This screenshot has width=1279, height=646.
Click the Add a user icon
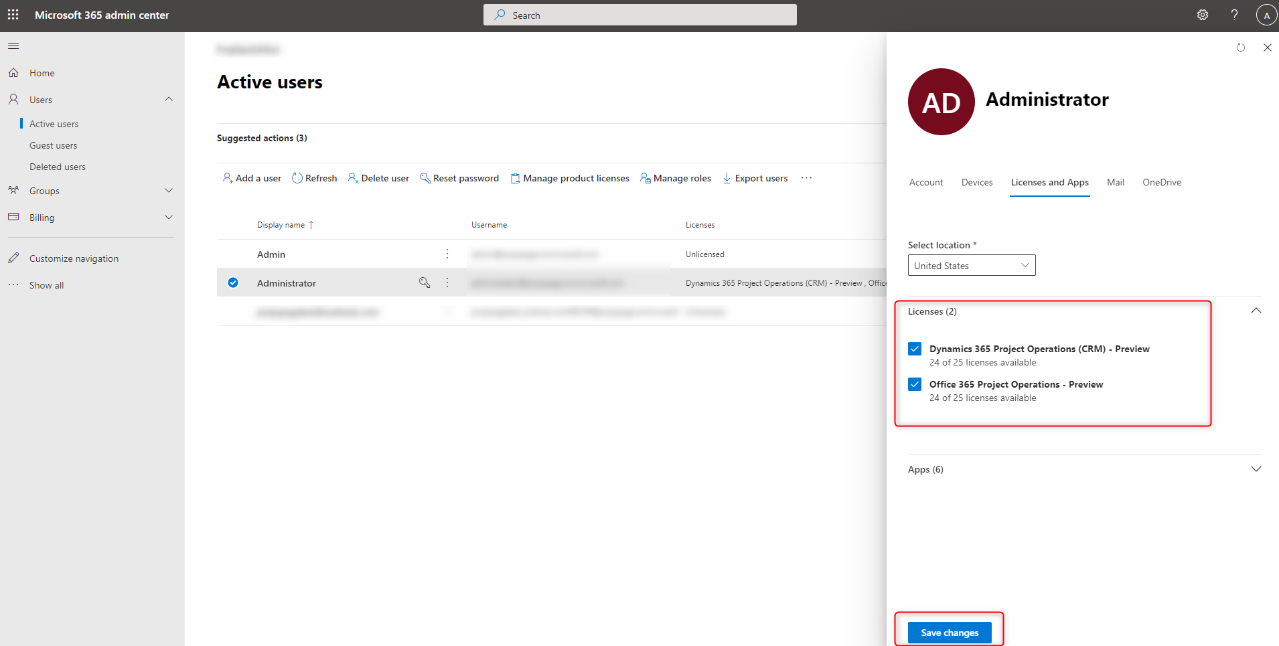click(x=228, y=177)
